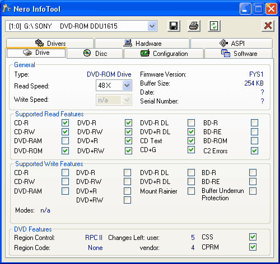The width and height of the screenshot is (280, 264).
Task: Click the printer icon button
Action: [x=194, y=26]
